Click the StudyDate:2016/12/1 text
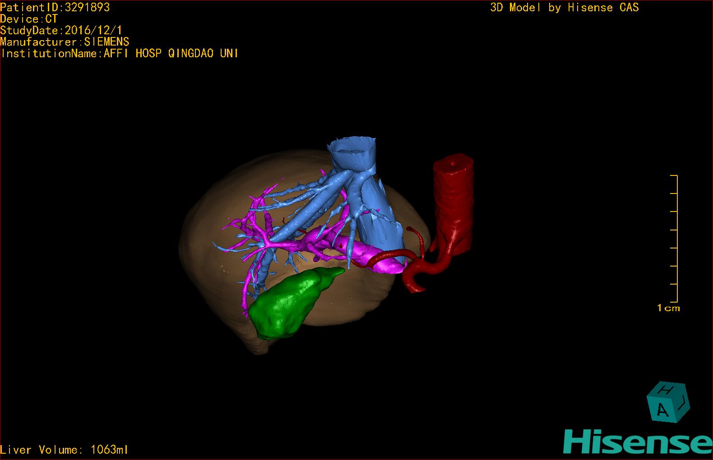The image size is (713, 460). 61,30
